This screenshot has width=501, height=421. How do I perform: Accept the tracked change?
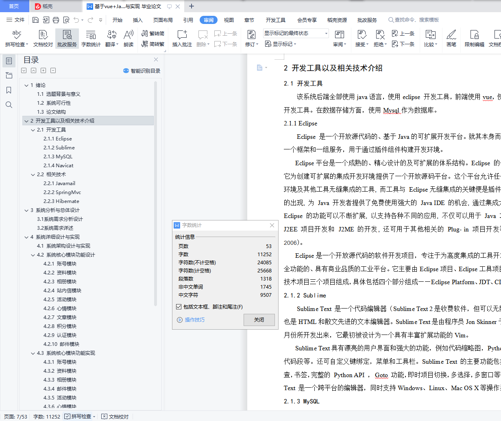pos(362,39)
